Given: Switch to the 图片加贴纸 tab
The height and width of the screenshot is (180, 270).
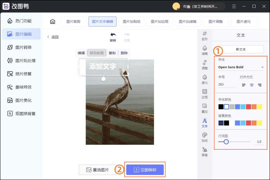Looking at the screenshot, I should coord(131,22).
